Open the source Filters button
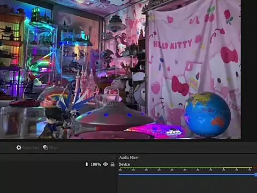 51,147
